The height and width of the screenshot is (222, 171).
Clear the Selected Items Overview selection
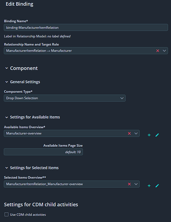[x=129, y=184]
